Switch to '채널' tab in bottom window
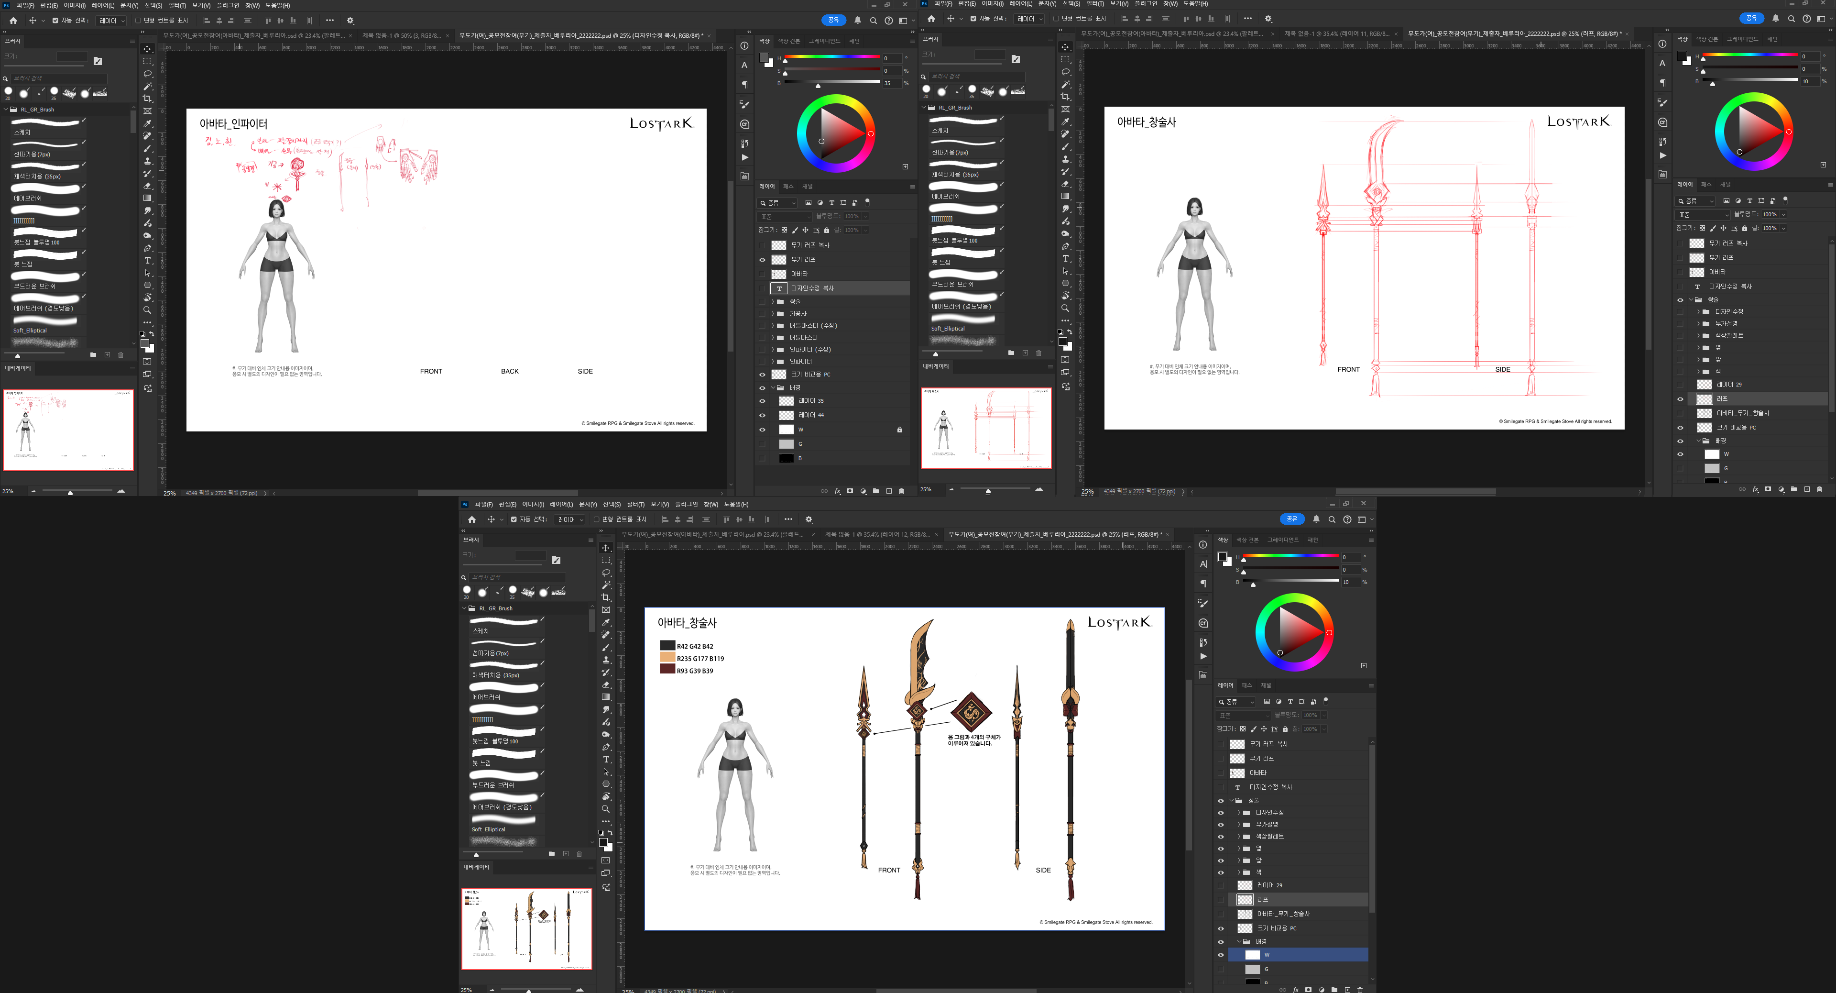The image size is (1836, 993). [1266, 686]
